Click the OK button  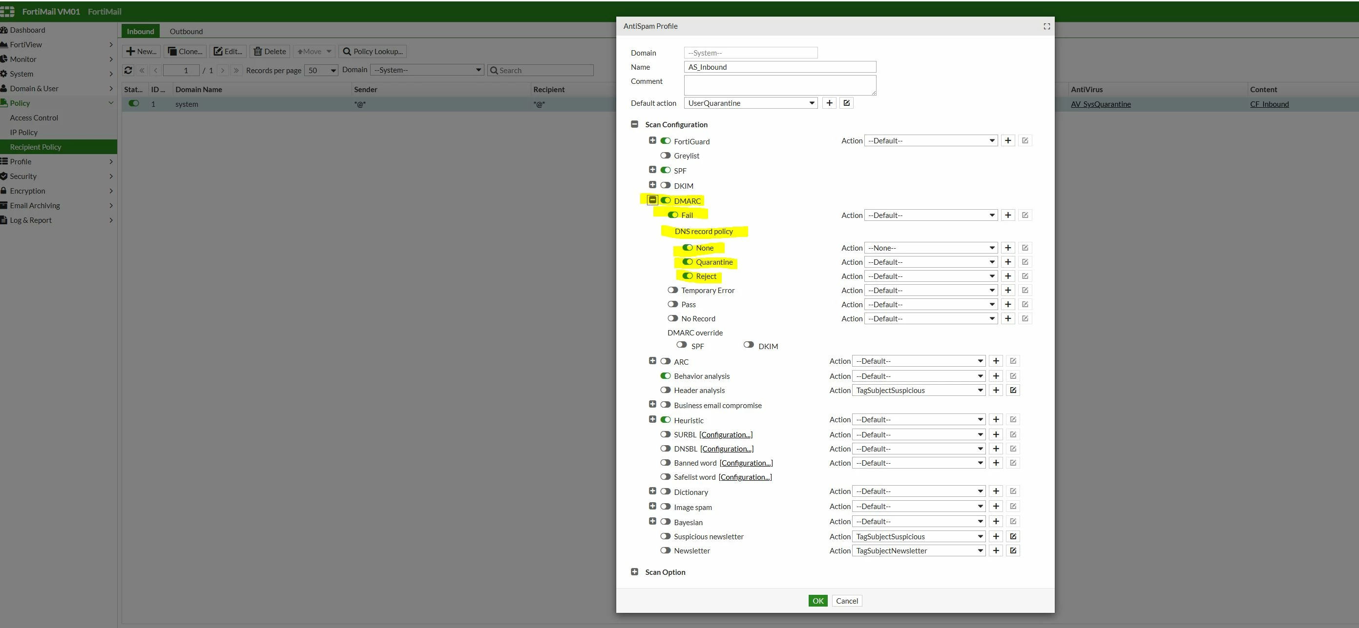click(818, 601)
